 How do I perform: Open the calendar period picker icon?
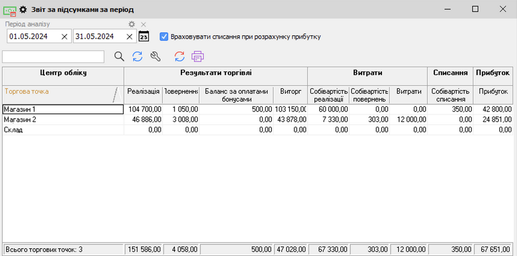pyautogui.click(x=144, y=36)
